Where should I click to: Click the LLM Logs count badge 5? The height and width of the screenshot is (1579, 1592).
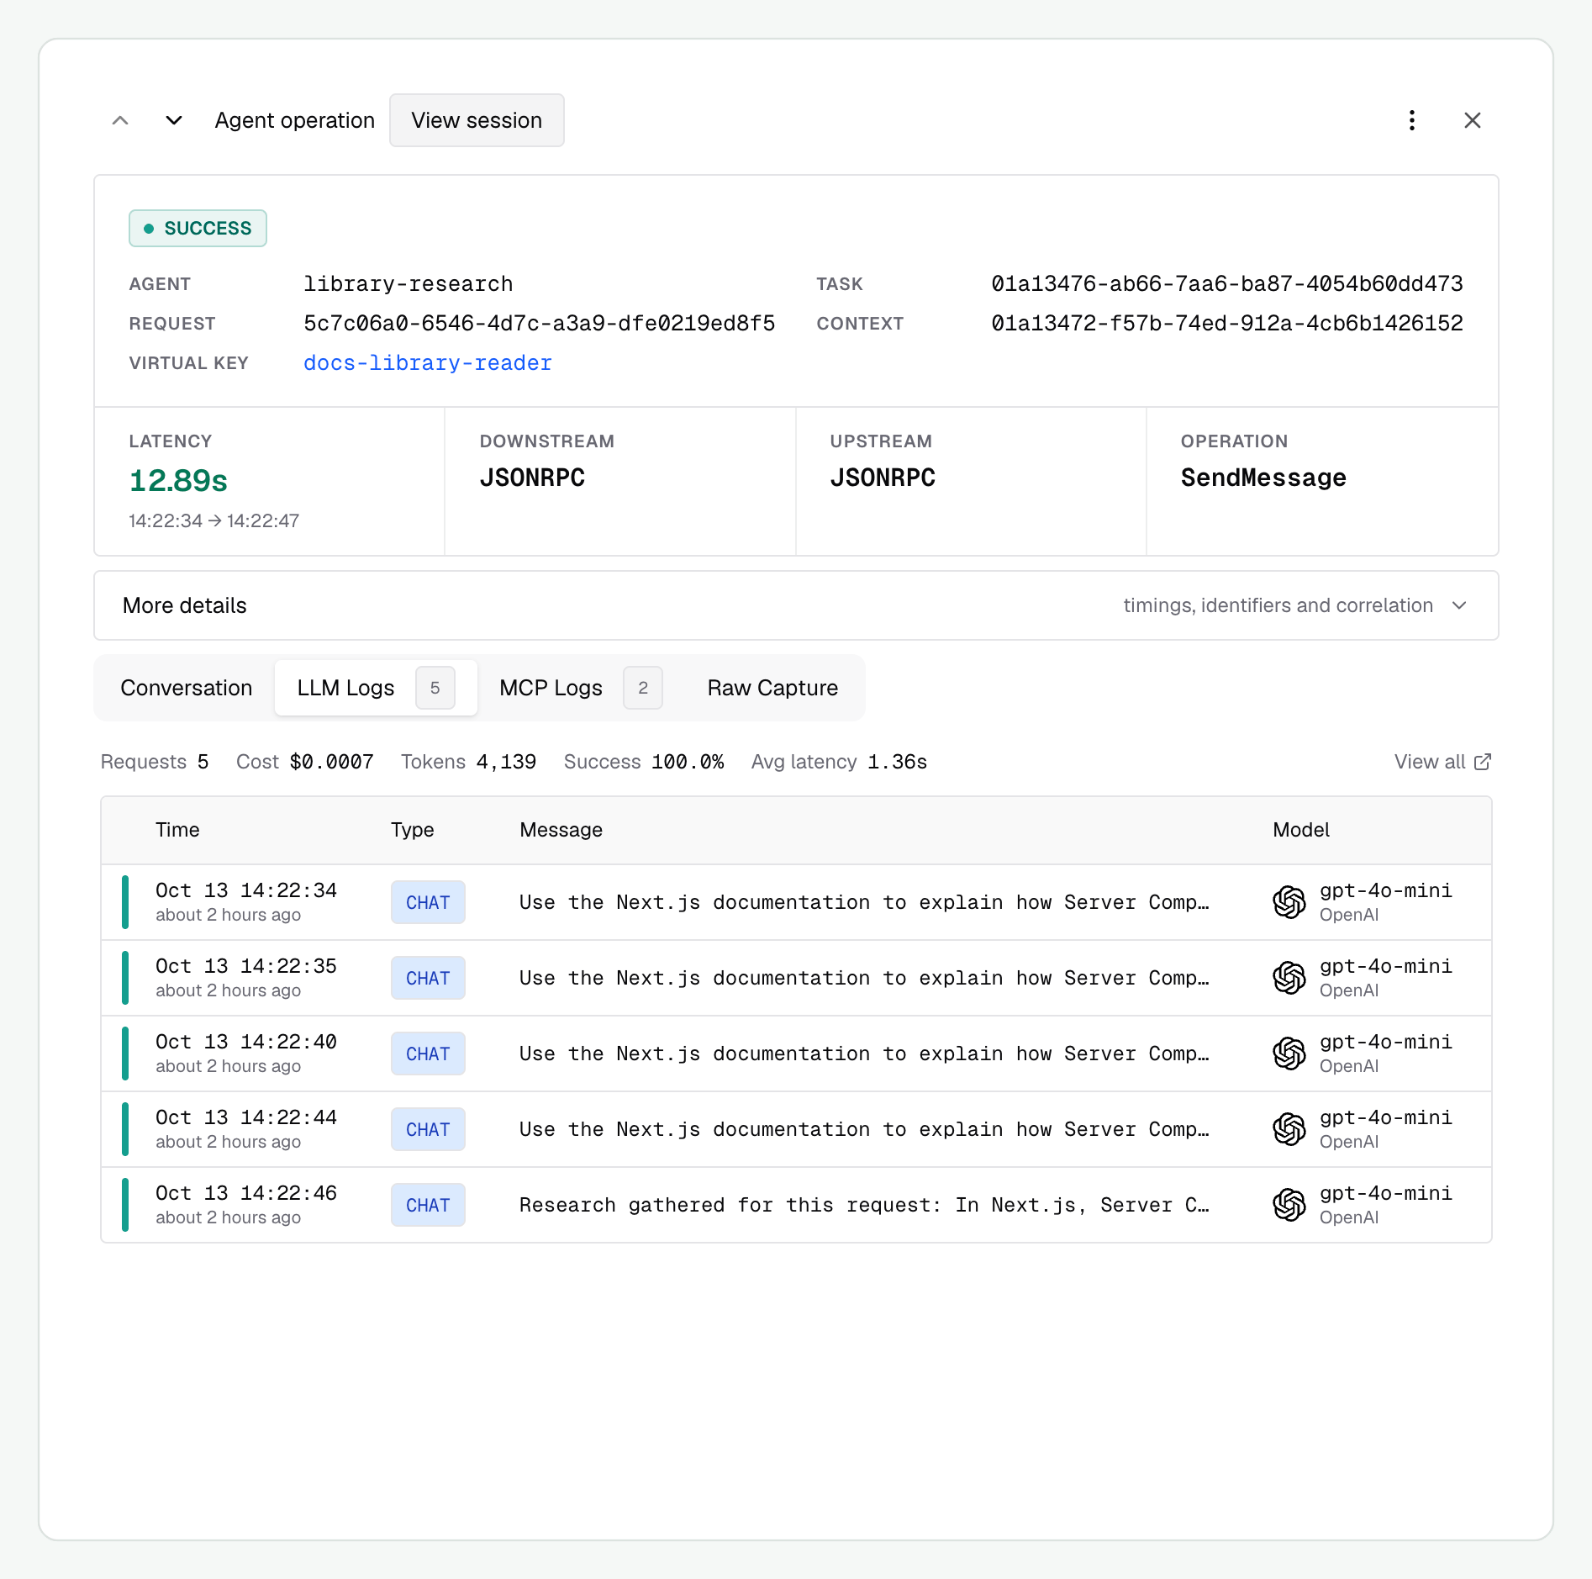[435, 688]
